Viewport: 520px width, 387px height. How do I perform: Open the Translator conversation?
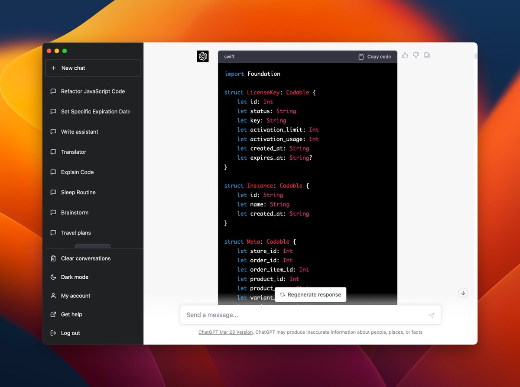click(x=93, y=152)
